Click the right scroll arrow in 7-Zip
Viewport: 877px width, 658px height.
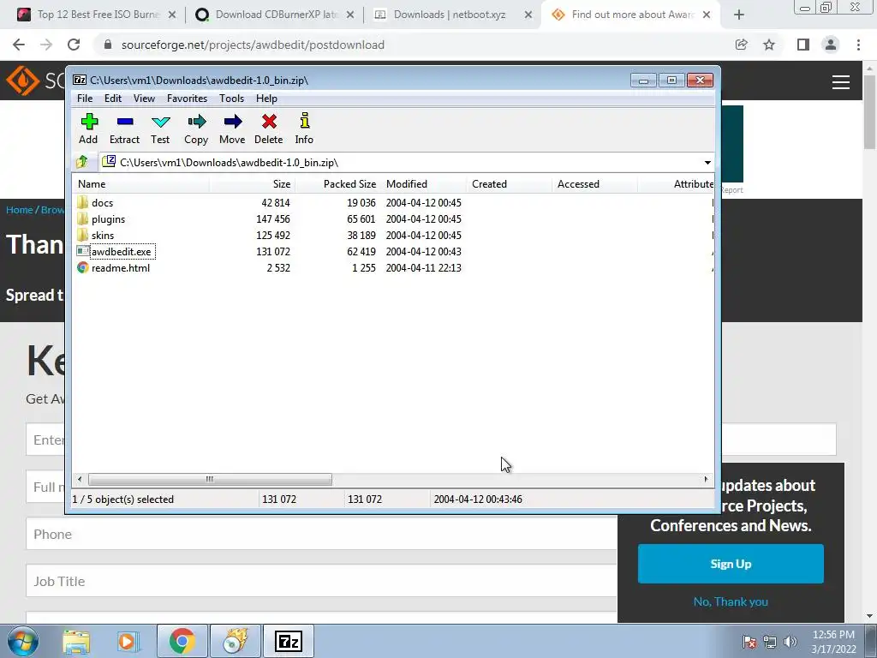click(x=706, y=480)
